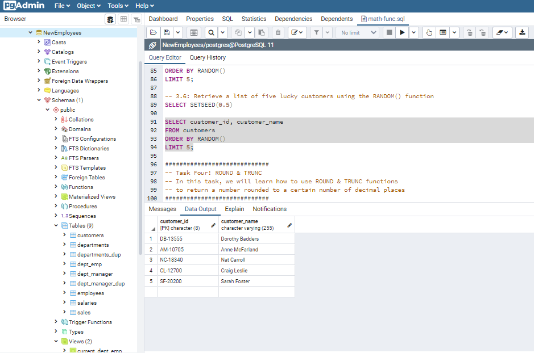534x353 pixels.
Task: Open the execute options dropdown arrow
Action: [x=414, y=33]
